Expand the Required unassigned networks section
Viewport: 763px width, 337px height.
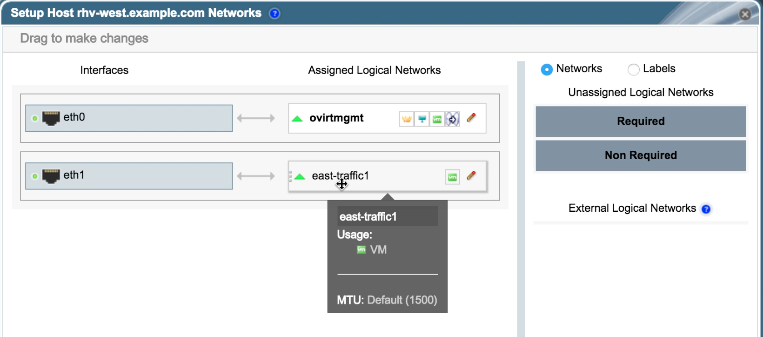pyautogui.click(x=641, y=121)
